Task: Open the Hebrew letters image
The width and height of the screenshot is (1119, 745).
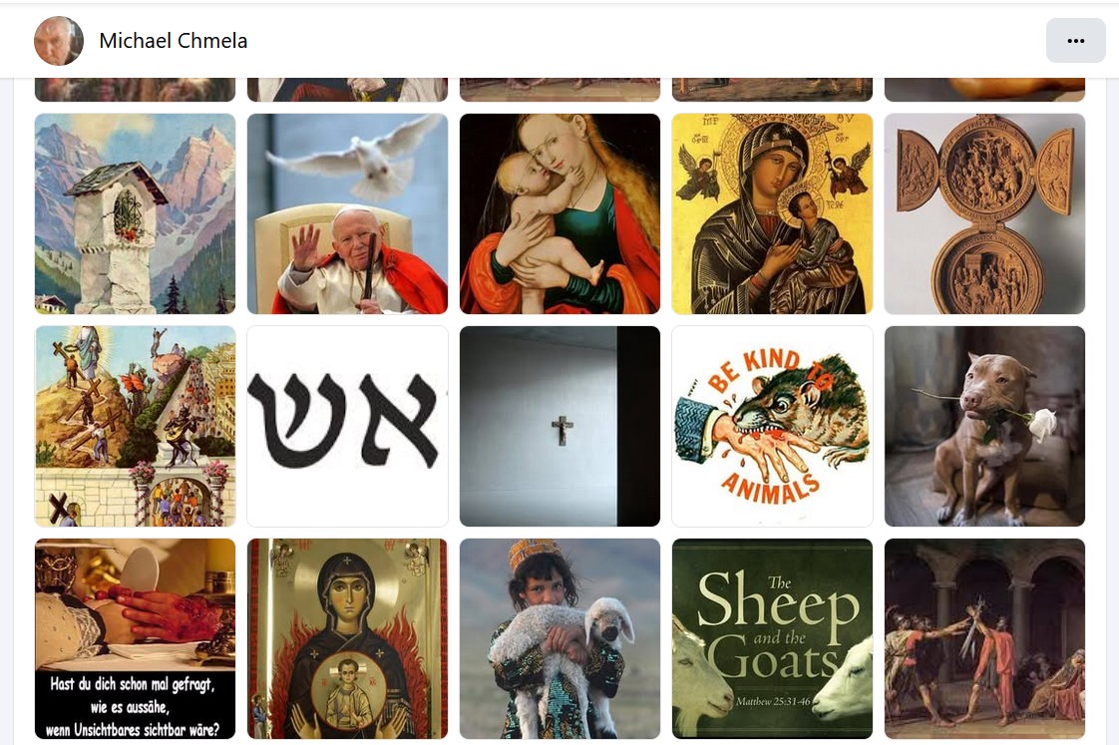Action: 347,426
